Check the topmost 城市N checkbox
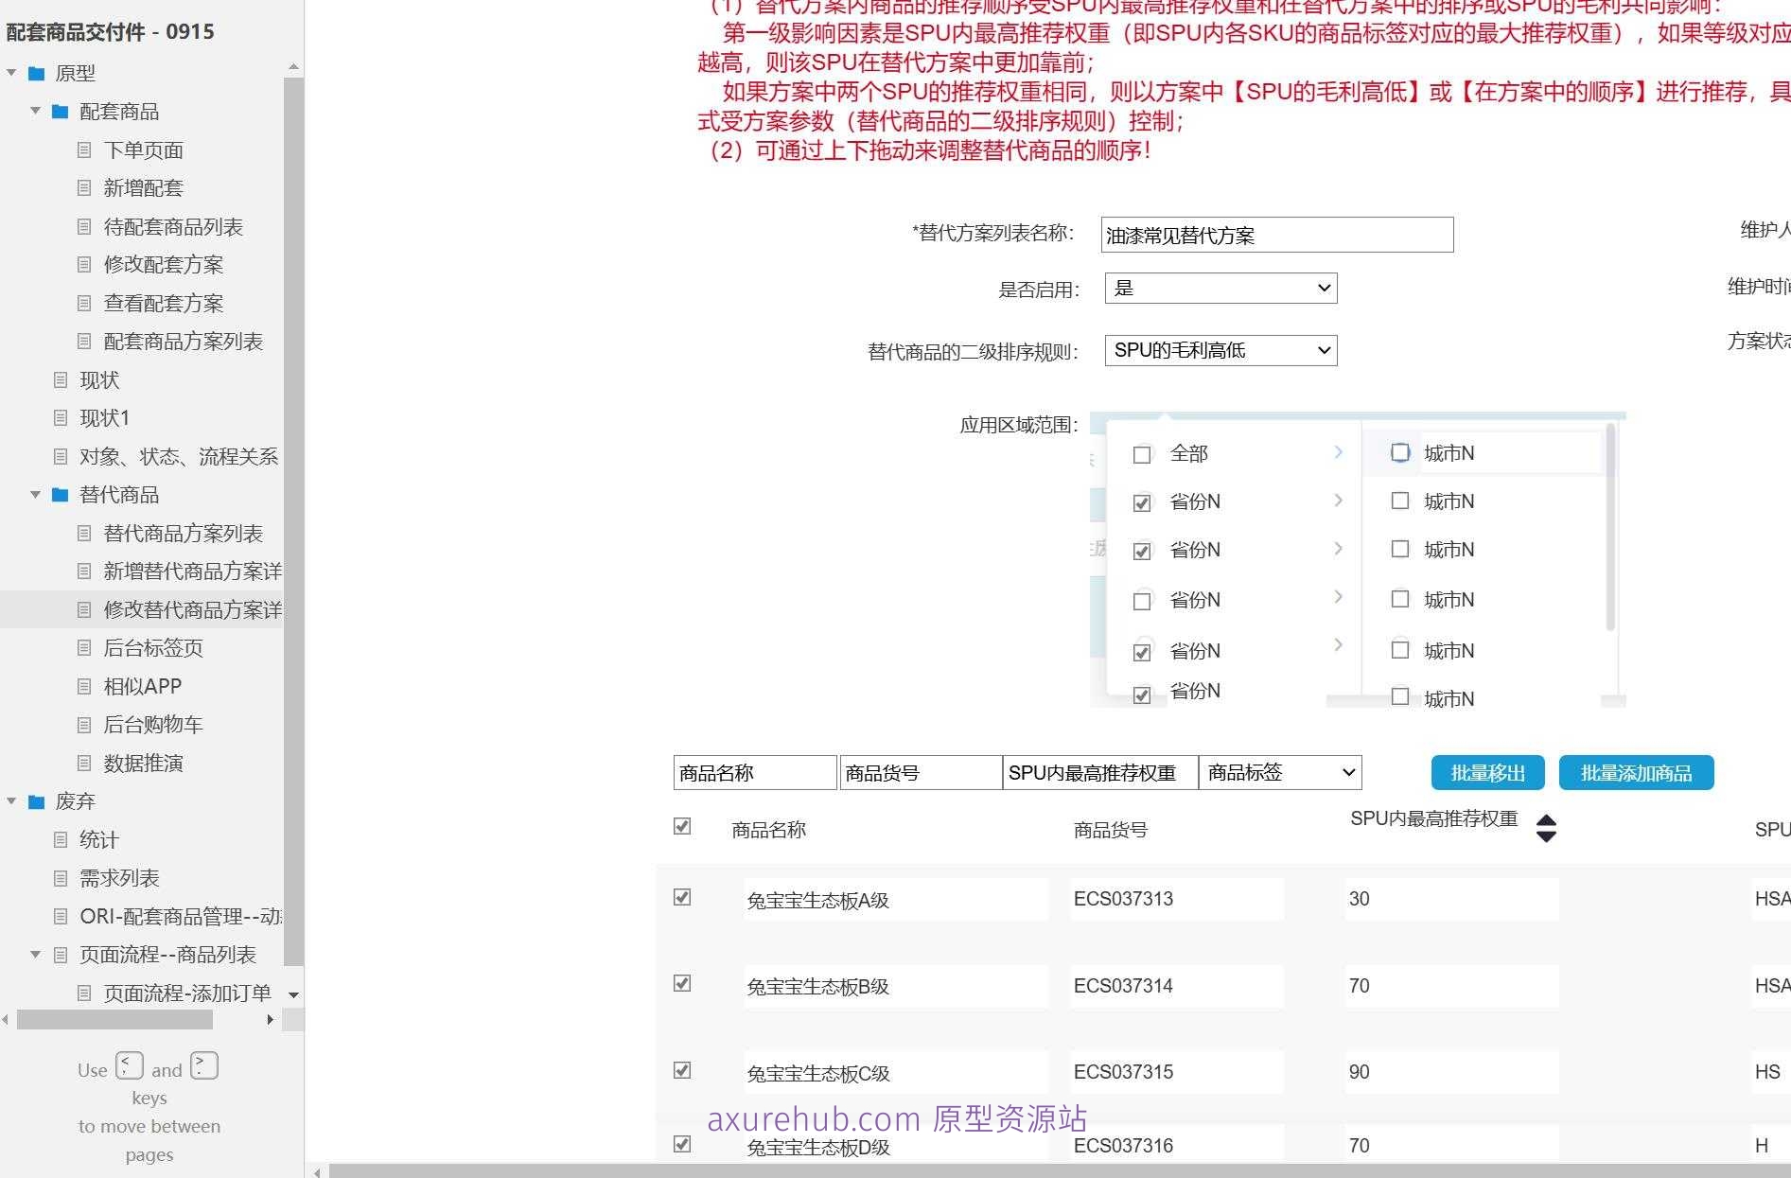The width and height of the screenshot is (1791, 1178). [x=1400, y=452]
